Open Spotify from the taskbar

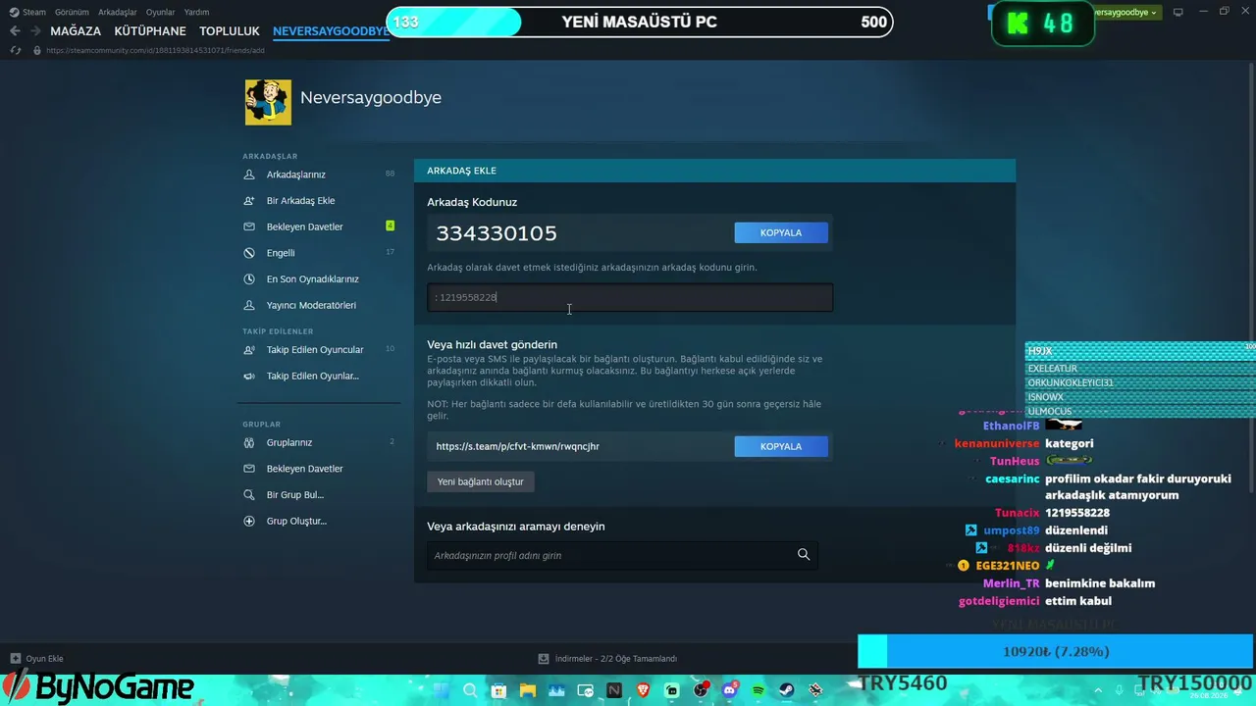(x=759, y=690)
